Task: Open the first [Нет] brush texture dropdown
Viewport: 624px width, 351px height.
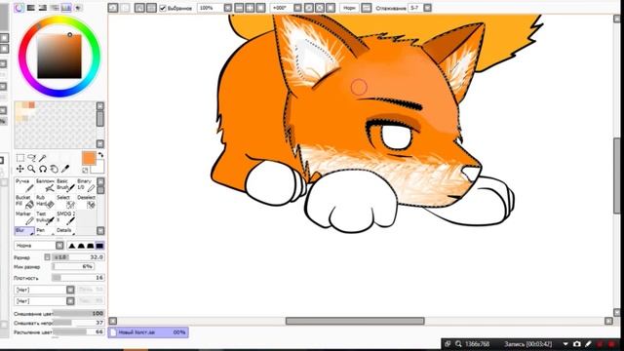Action: [70, 290]
